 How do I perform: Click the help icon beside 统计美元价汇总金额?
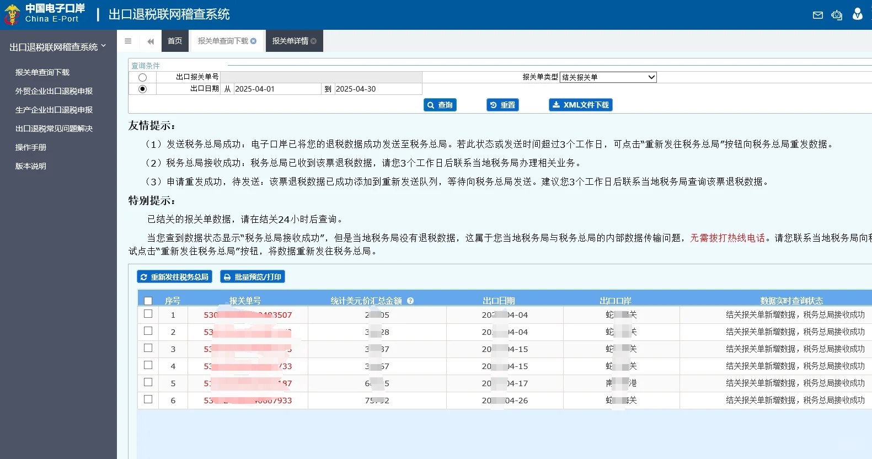pyautogui.click(x=410, y=301)
